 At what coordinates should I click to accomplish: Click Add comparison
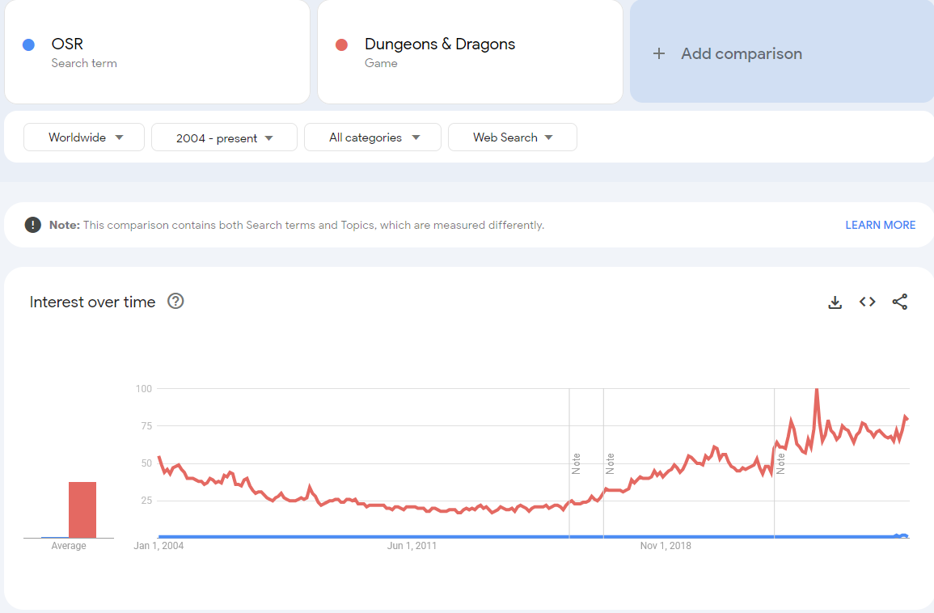(781, 51)
